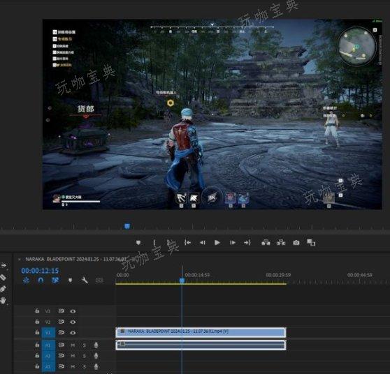The width and height of the screenshot is (390, 374).
Task: Toggle lock on track V1
Action: click(37, 332)
